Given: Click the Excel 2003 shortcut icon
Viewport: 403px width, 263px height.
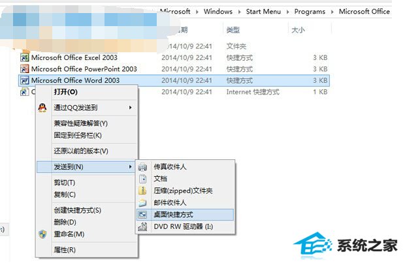Looking at the screenshot, I should coord(24,57).
